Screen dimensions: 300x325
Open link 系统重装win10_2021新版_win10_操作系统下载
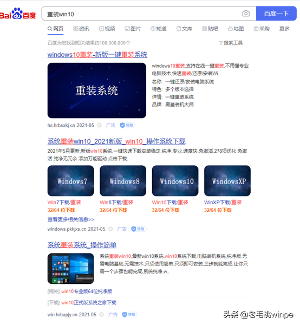(116, 141)
